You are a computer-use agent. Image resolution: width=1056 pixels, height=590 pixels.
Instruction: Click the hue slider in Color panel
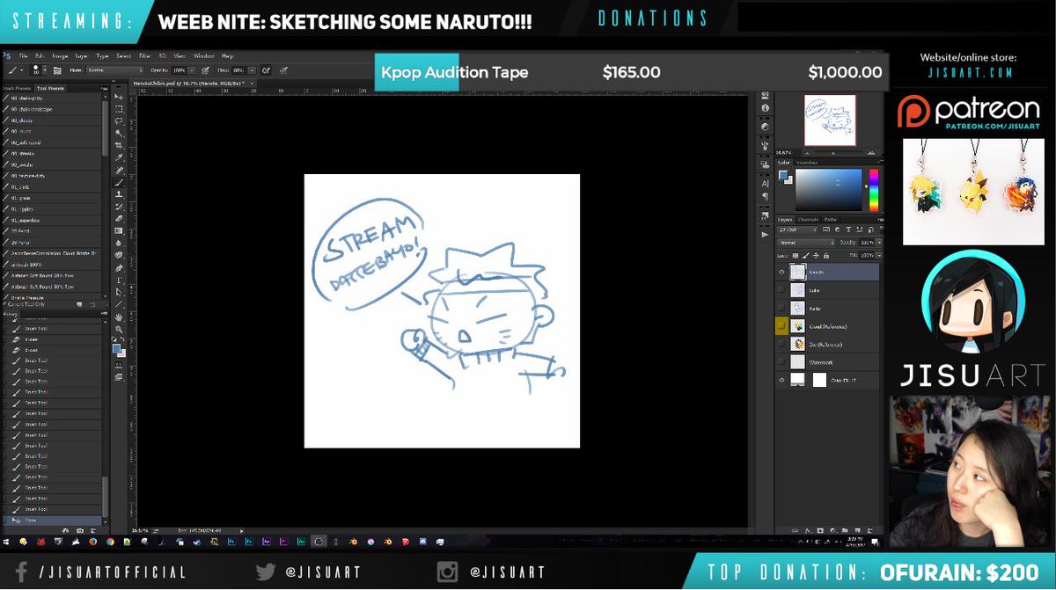click(873, 190)
